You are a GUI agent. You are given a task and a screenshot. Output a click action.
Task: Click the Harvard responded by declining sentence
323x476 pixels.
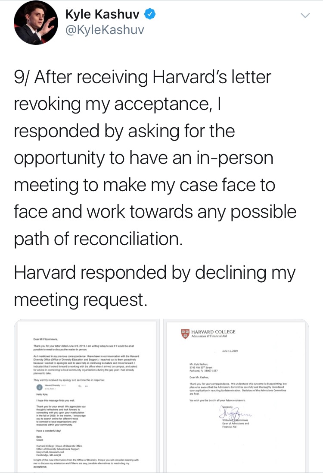click(x=155, y=286)
